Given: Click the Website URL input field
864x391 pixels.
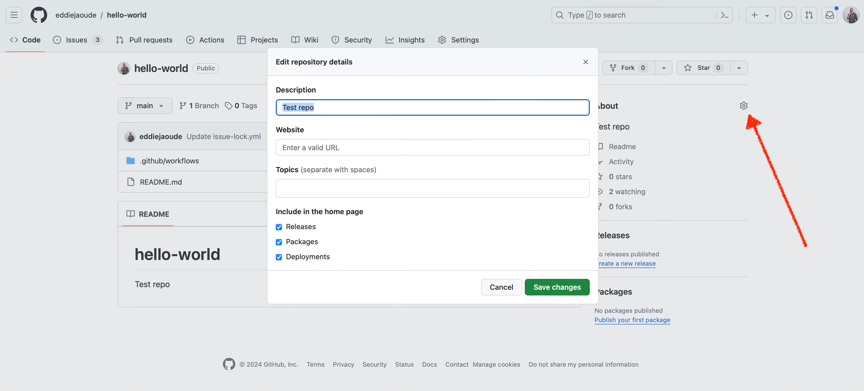Looking at the screenshot, I should tap(433, 147).
